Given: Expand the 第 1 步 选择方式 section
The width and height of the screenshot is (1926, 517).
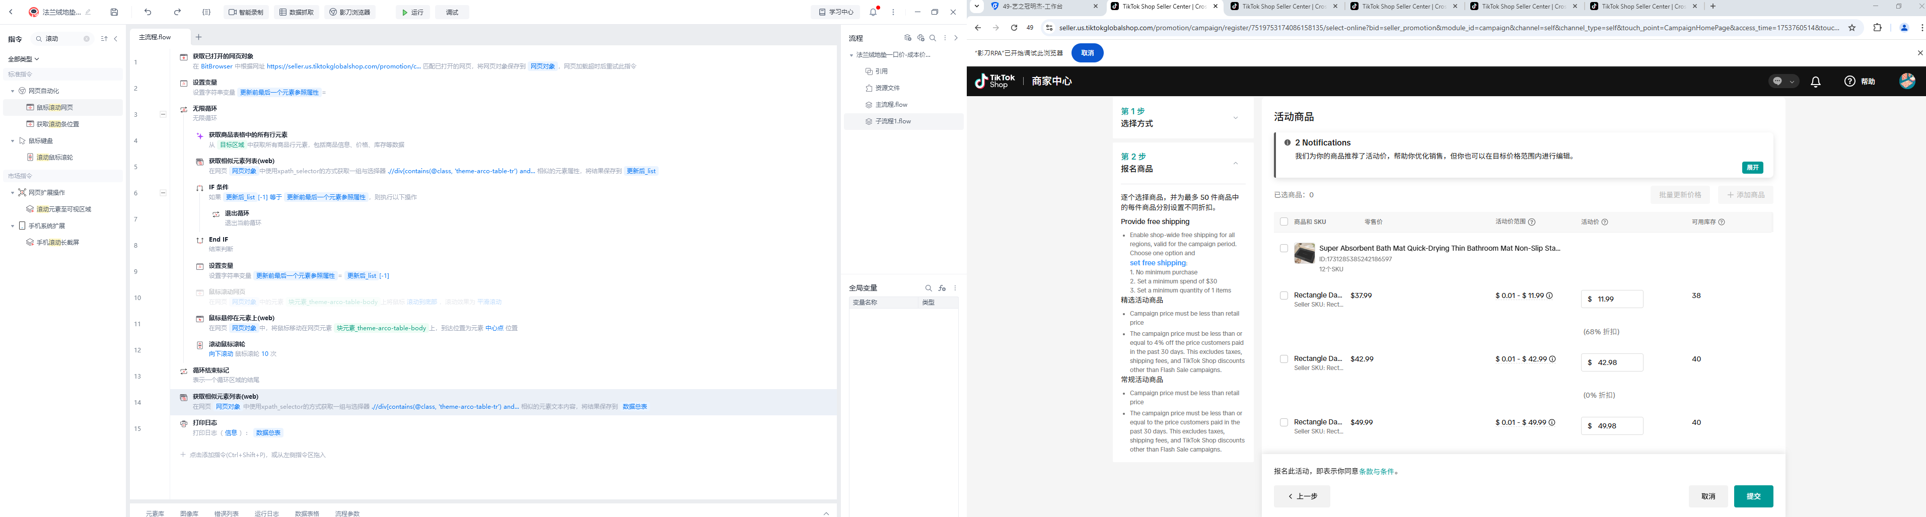Looking at the screenshot, I should coord(1235,118).
